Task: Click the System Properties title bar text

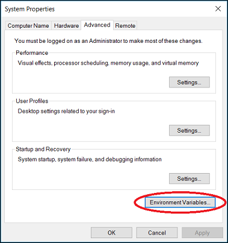Action: pyautogui.click(x=29, y=9)
